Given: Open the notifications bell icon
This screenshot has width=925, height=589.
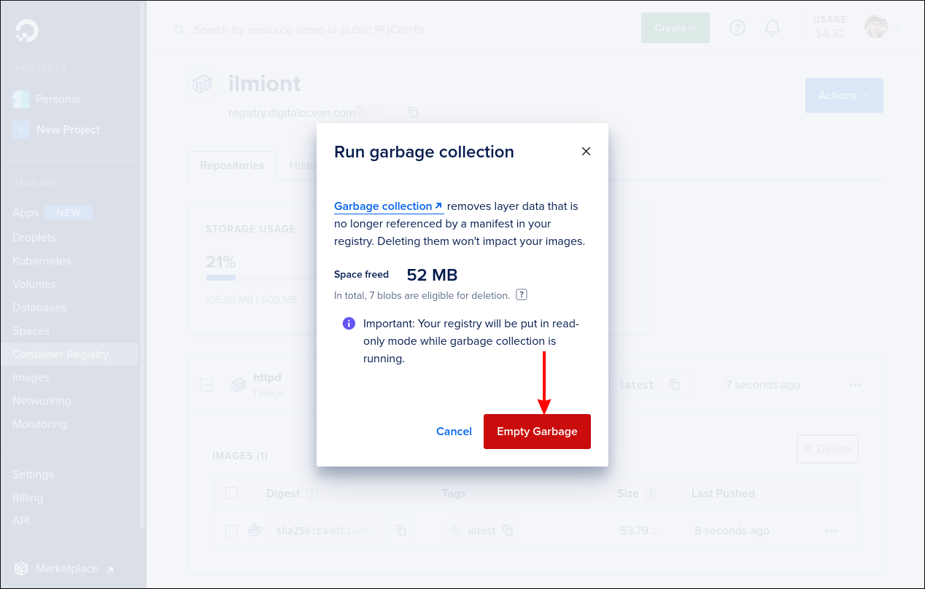Looking at the screenshot, I should coord(773,28).
